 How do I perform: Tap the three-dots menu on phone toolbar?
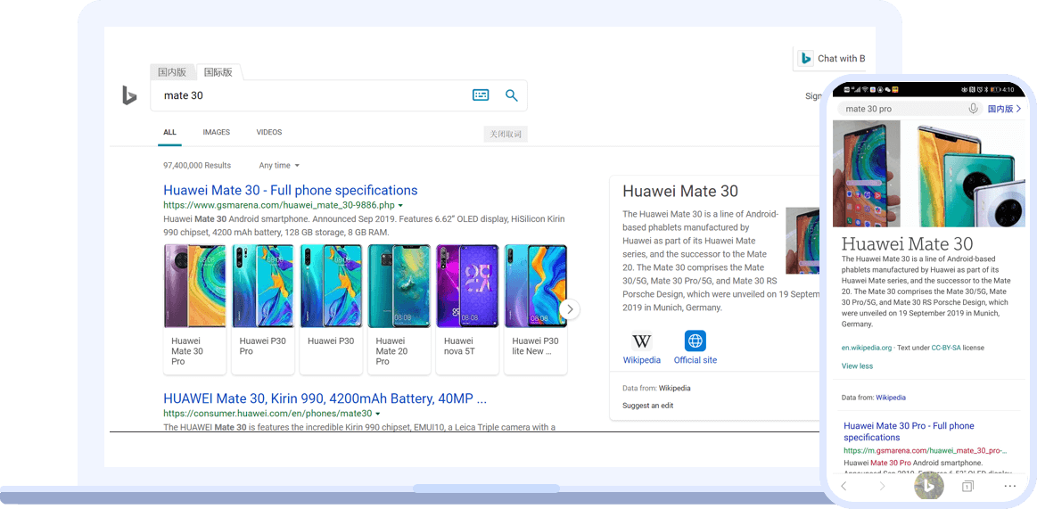tap(1009, 486)
